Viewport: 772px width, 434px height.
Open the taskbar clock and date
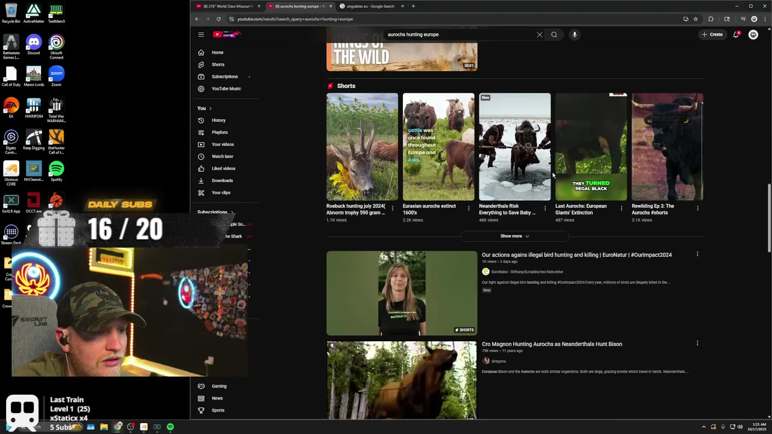[757, 427]
